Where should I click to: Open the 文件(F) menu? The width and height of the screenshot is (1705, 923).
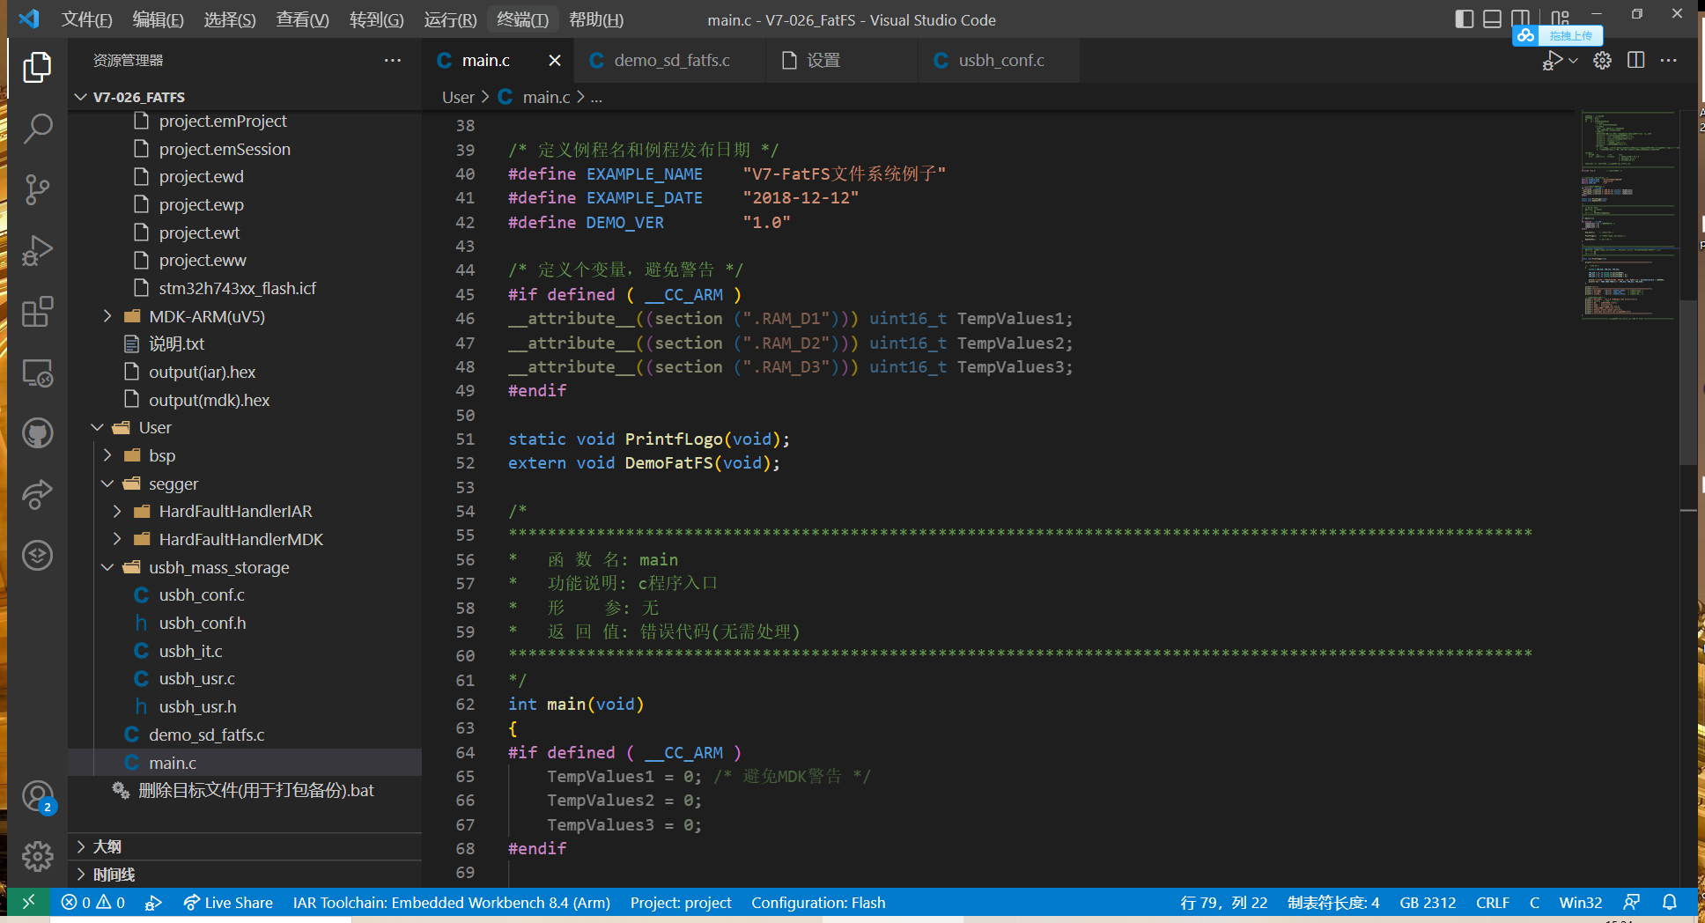[86, 19]
